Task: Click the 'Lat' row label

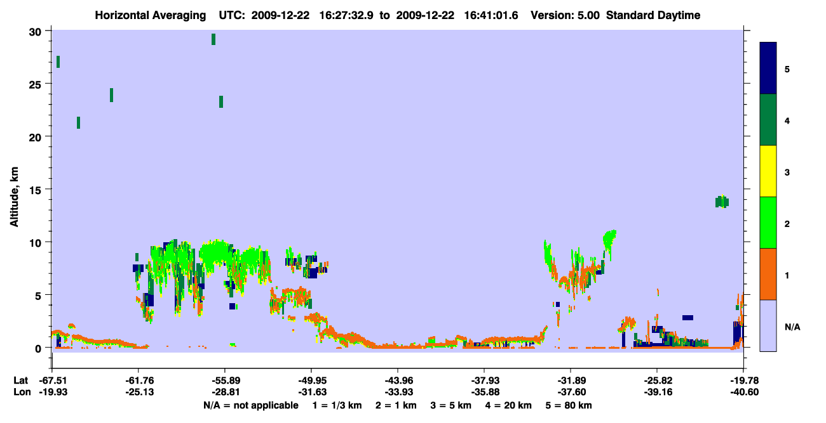Action: 21,381
